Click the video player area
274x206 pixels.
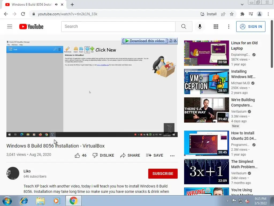pyautogui.click(x=92, y=89)
